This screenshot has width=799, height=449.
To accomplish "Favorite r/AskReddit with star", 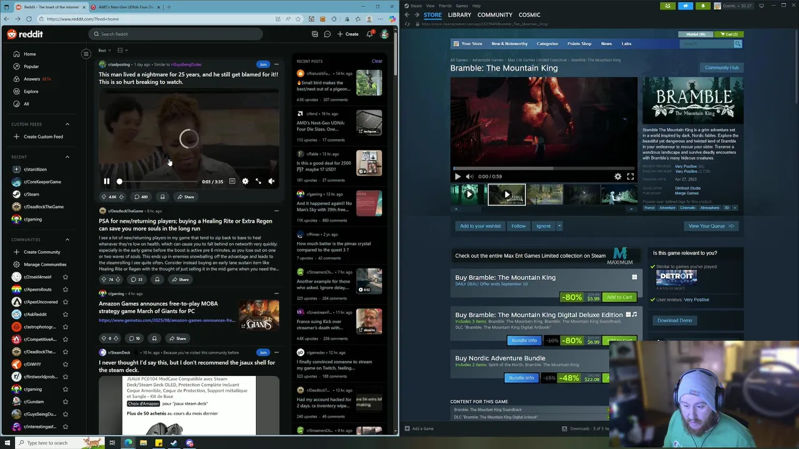I will point(66,314).
